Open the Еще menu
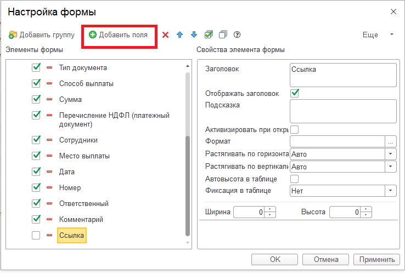Screen dimensions: 405x274 [378, 35]
